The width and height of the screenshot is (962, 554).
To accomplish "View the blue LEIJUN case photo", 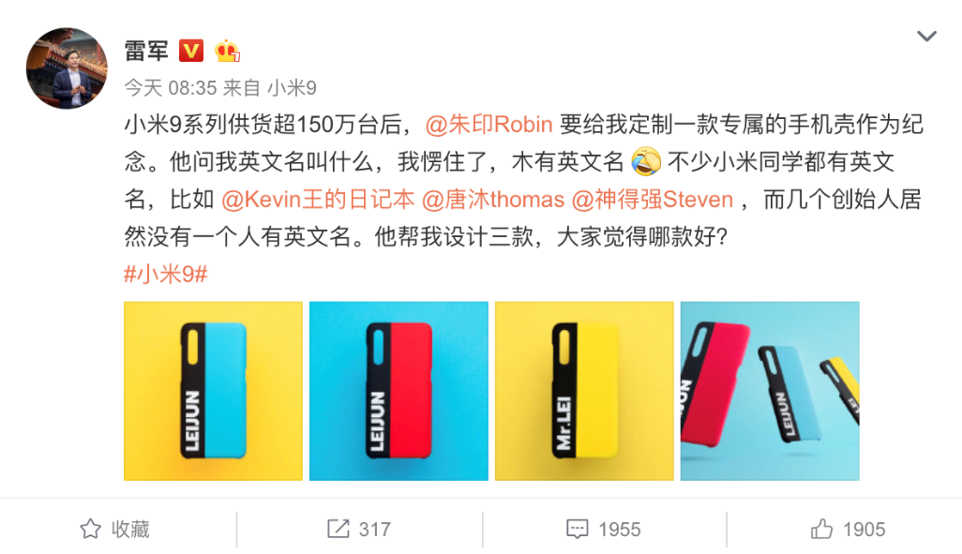I will pyautogui.click(x=213, y=391).
